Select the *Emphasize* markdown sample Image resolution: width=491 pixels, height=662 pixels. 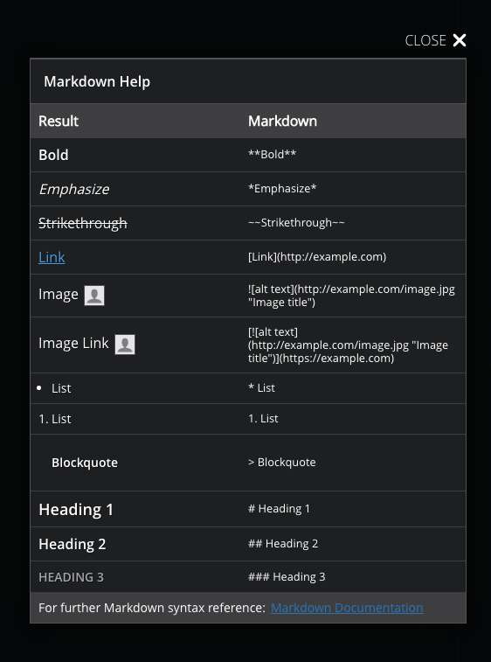pos(282,188)
